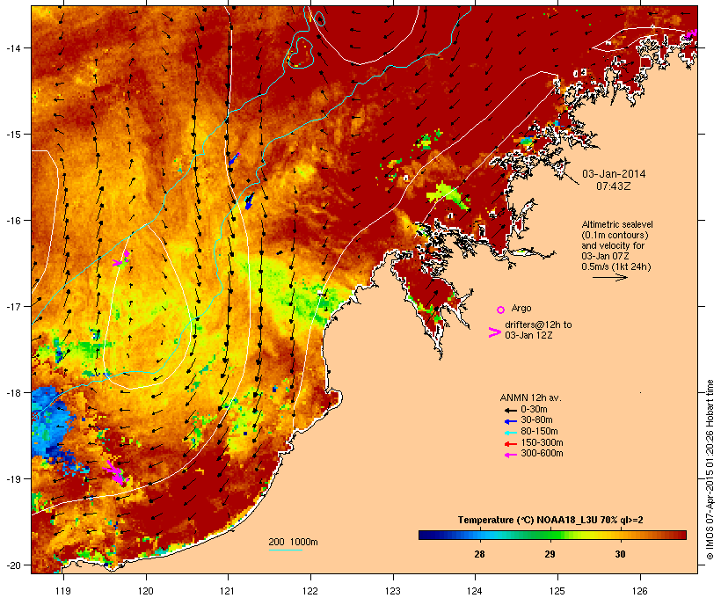Screen dimensions: 721x598
Task: Click the cyan 80-150m legend arrow
Action: [511, 433]
